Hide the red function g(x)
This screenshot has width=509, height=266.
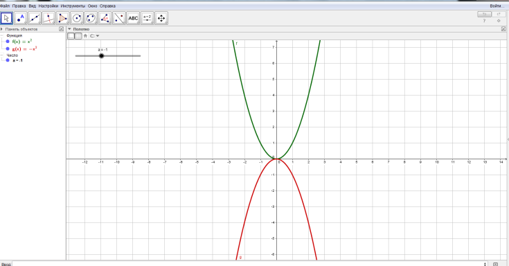[x=8, y=49]
